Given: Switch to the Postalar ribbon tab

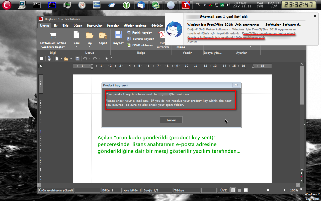Looking at the screenshot, I should tap(113, 26).
